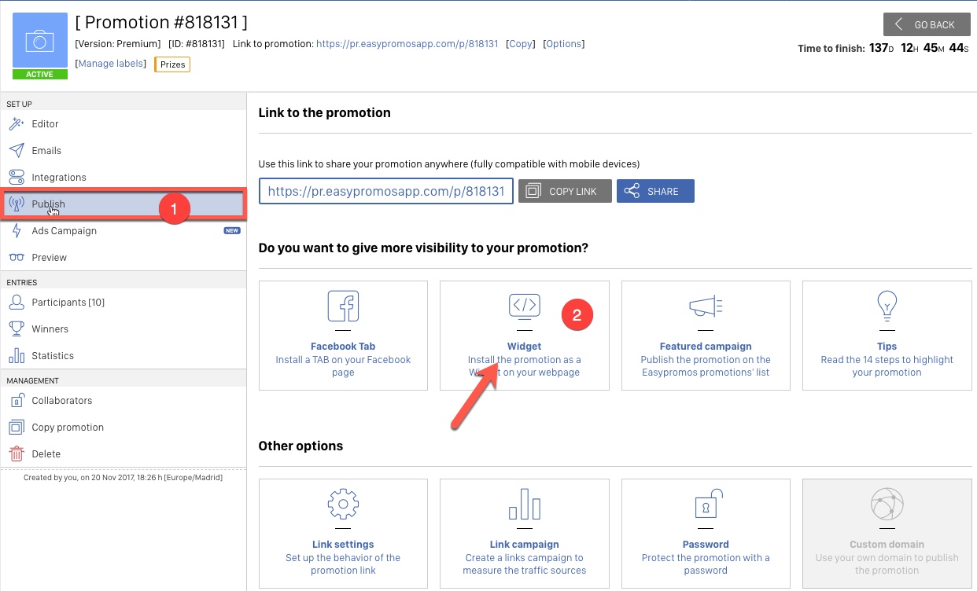This screenshot has width=977, height=591.
Task: Click the 'Created by you, on 20 Nov 2017' text
Action: pos(124,477)
